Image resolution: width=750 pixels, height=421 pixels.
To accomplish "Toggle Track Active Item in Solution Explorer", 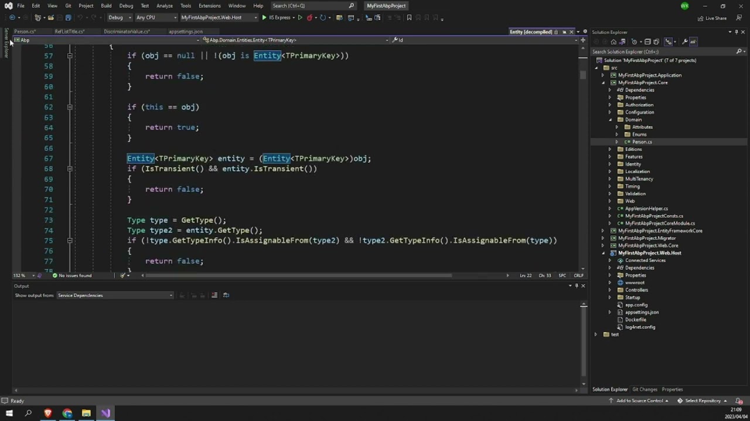I will pyautogui.click(x=669, y=42).
